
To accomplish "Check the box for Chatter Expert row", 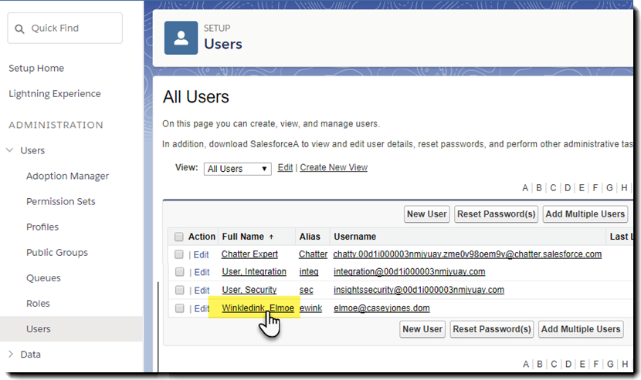I will [179, 254].
